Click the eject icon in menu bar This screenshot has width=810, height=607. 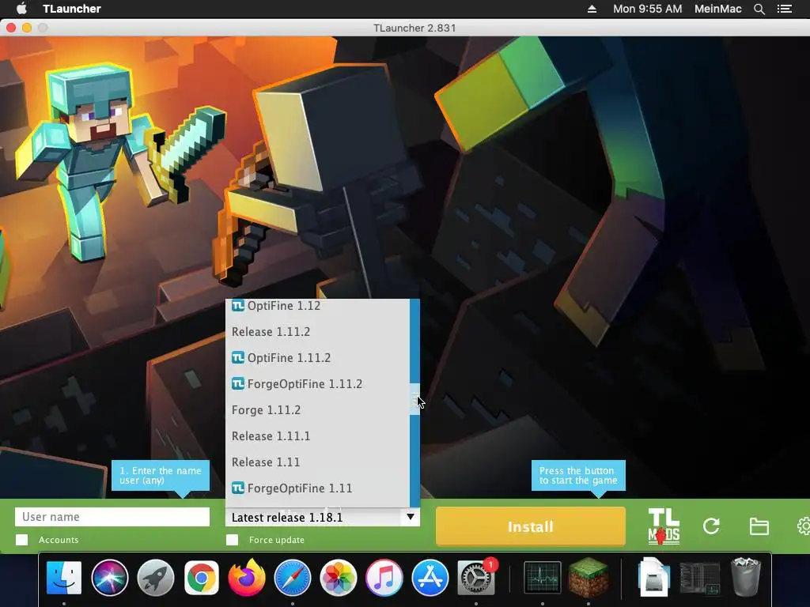pyautogui.click(x=592, y=9)
